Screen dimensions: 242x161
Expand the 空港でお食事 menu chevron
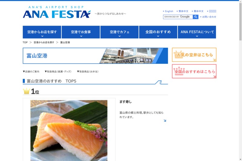(81, 36)
